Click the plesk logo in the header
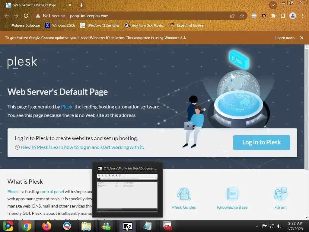 [22, 62]
